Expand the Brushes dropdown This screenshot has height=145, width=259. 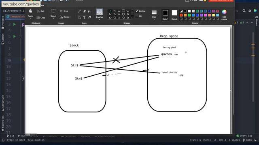click(x=100, y=20)
